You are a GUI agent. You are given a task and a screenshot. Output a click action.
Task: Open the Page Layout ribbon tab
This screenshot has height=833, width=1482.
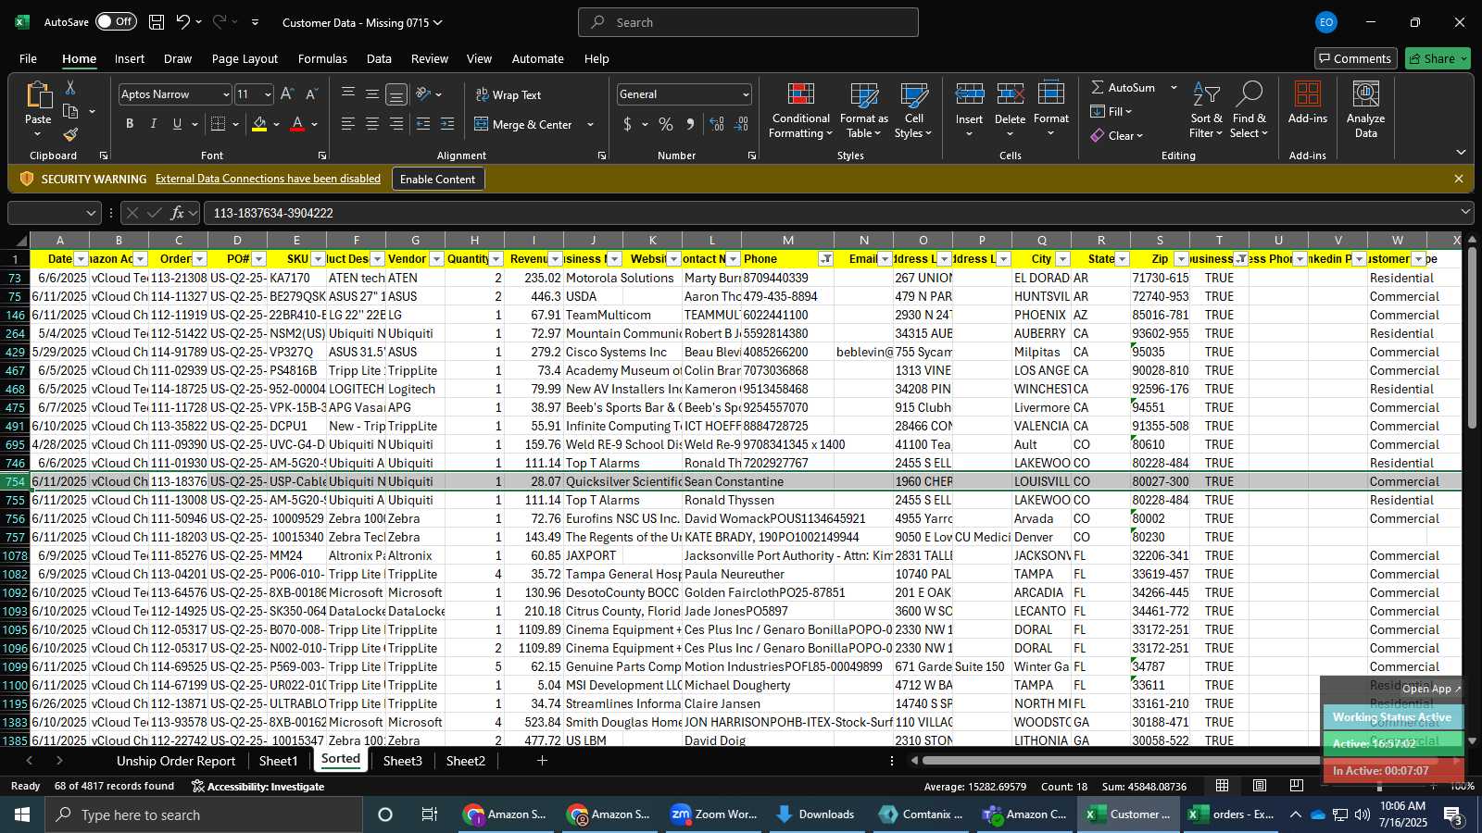point(245,58)
